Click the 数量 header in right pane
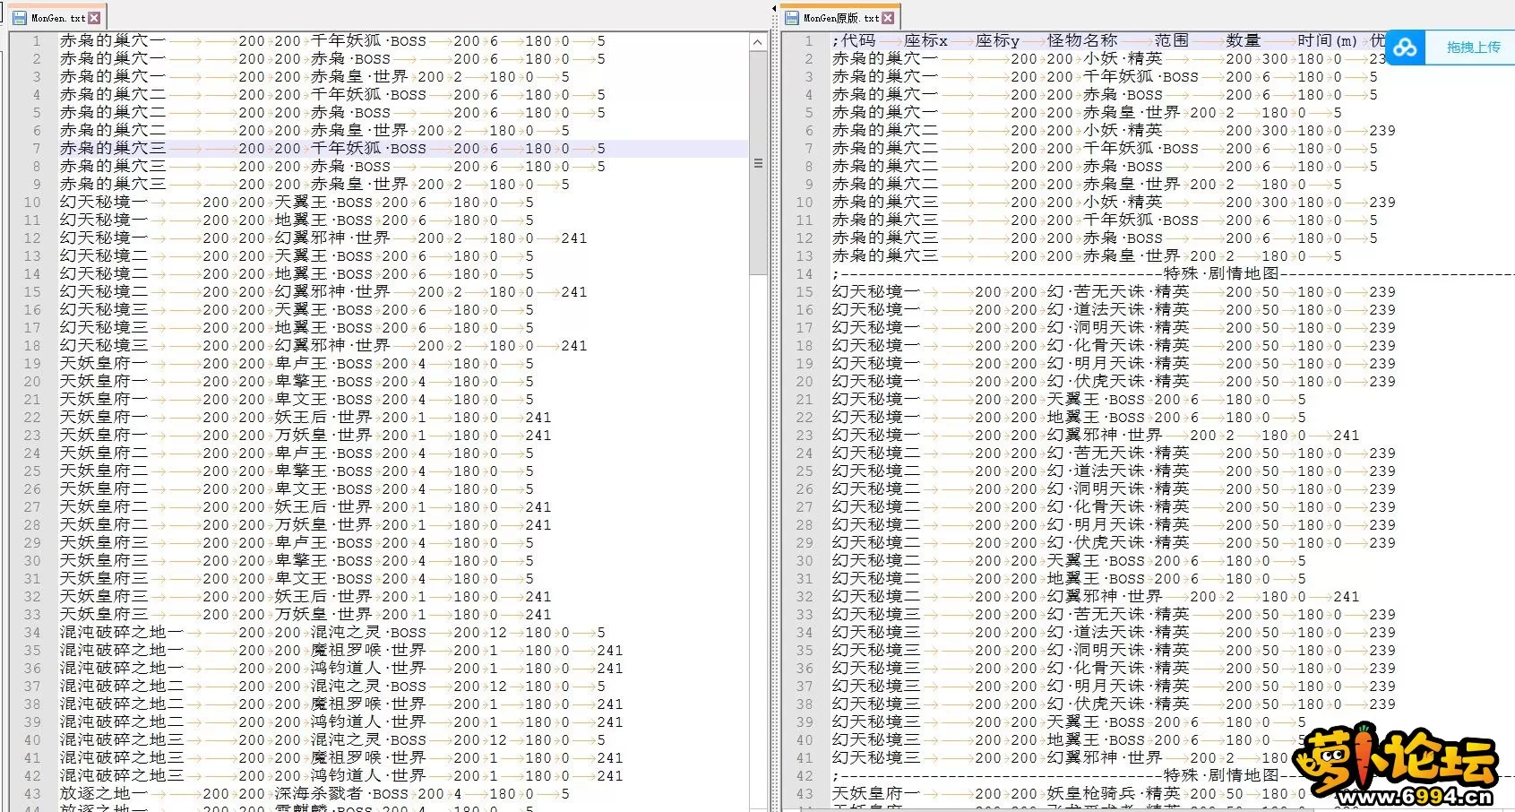1515x812 pixels. click(1244, 41)
